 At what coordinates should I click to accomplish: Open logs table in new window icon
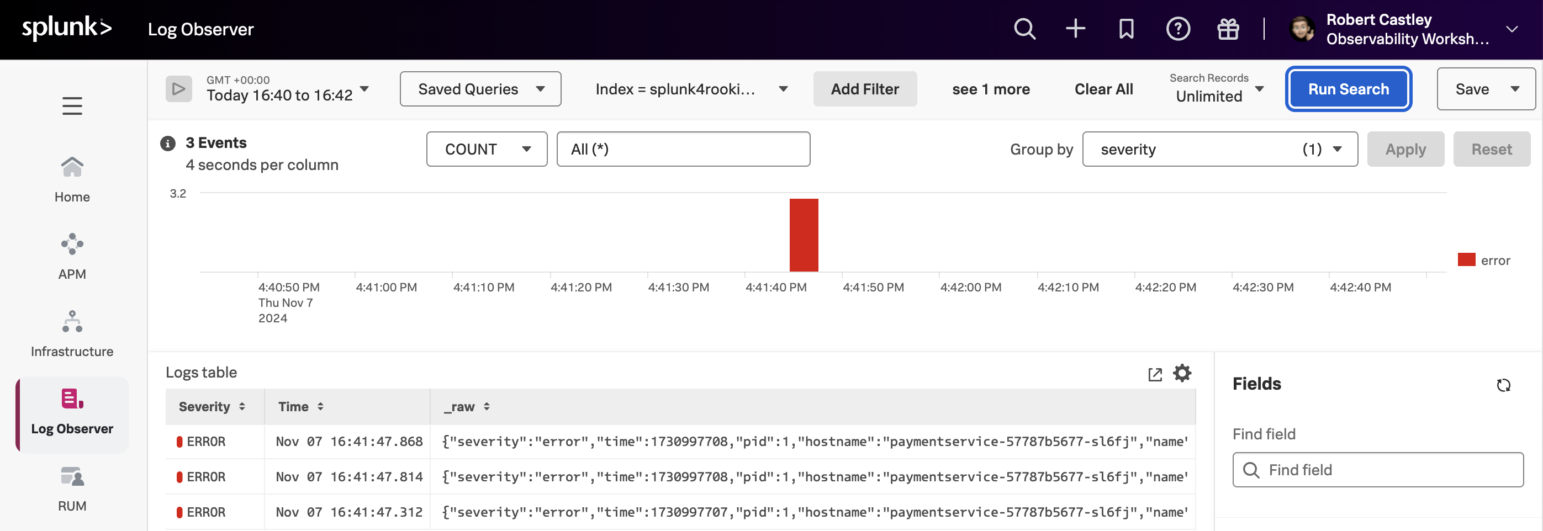[1155, 374]
